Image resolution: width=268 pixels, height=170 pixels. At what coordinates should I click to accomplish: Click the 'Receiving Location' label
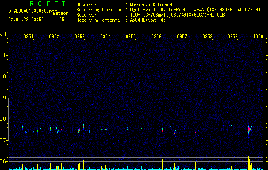tap(99, 10)
